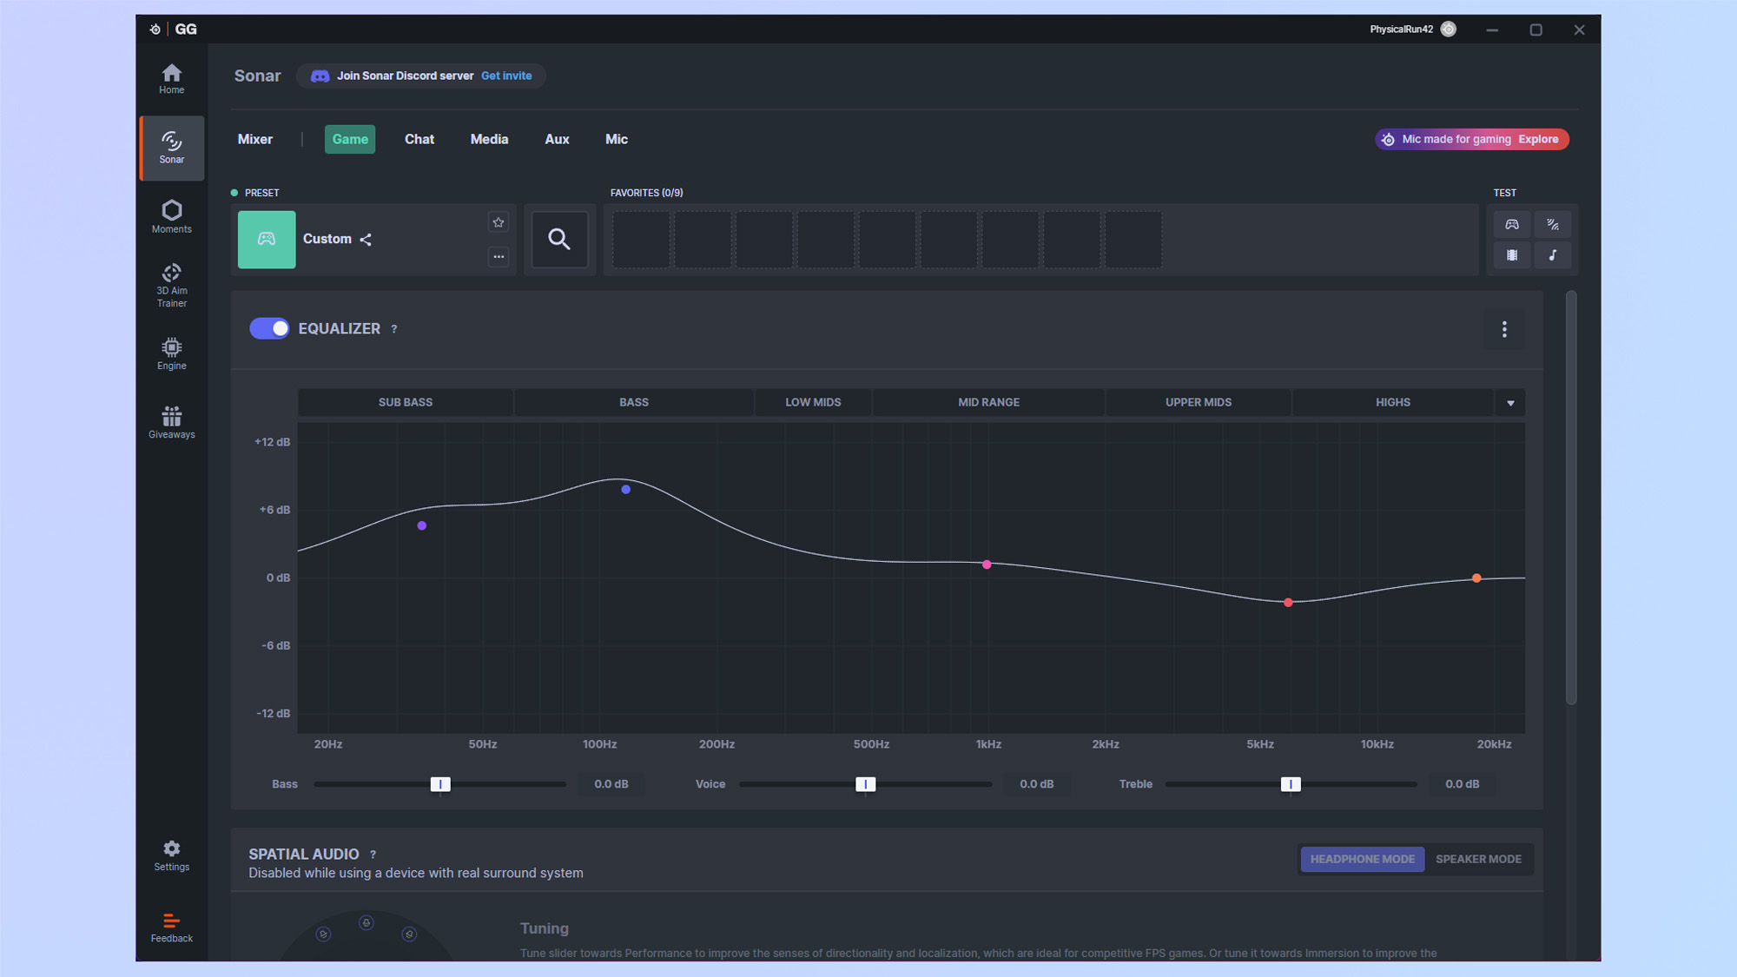Expand the frequency band dropdown arrow
The height and width of the screenshot is (977, 1737).
tap(1510, 402)
